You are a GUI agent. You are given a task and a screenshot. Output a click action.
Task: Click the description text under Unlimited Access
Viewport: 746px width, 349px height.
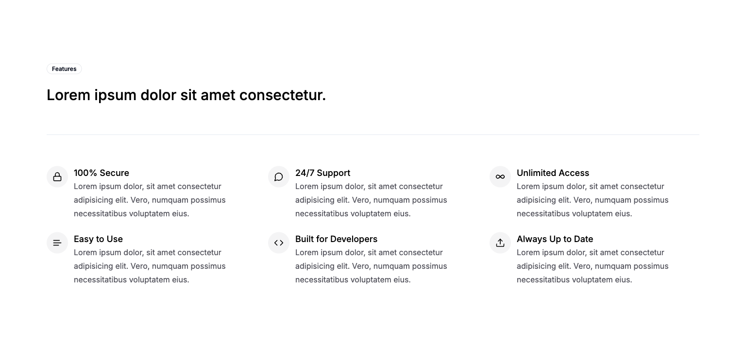pos(593,200)
